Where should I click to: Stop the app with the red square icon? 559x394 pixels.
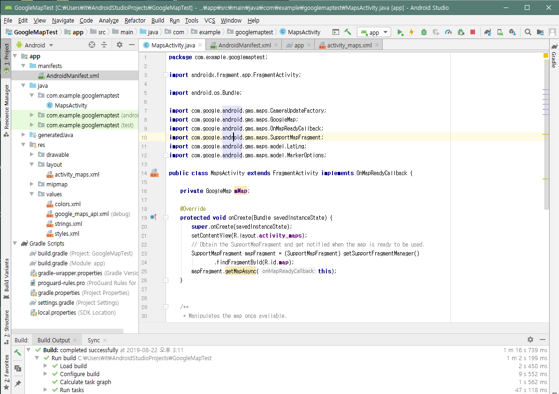pyautogui.click(x=473, y=32)
